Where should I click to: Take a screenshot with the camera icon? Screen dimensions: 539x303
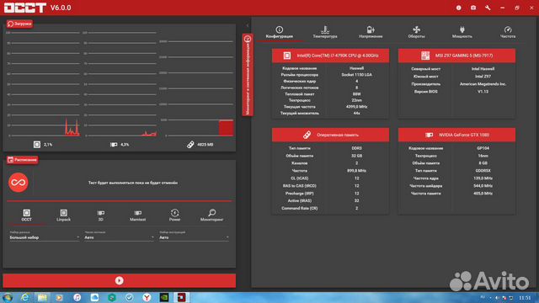[473, 8]
